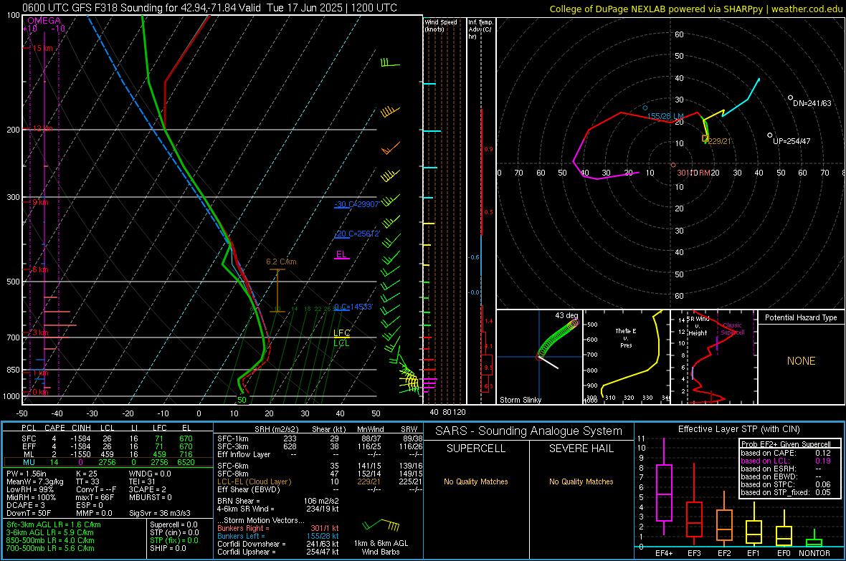Click the K = 25 index value
This screenshot has height=561, width=846.
87,474
